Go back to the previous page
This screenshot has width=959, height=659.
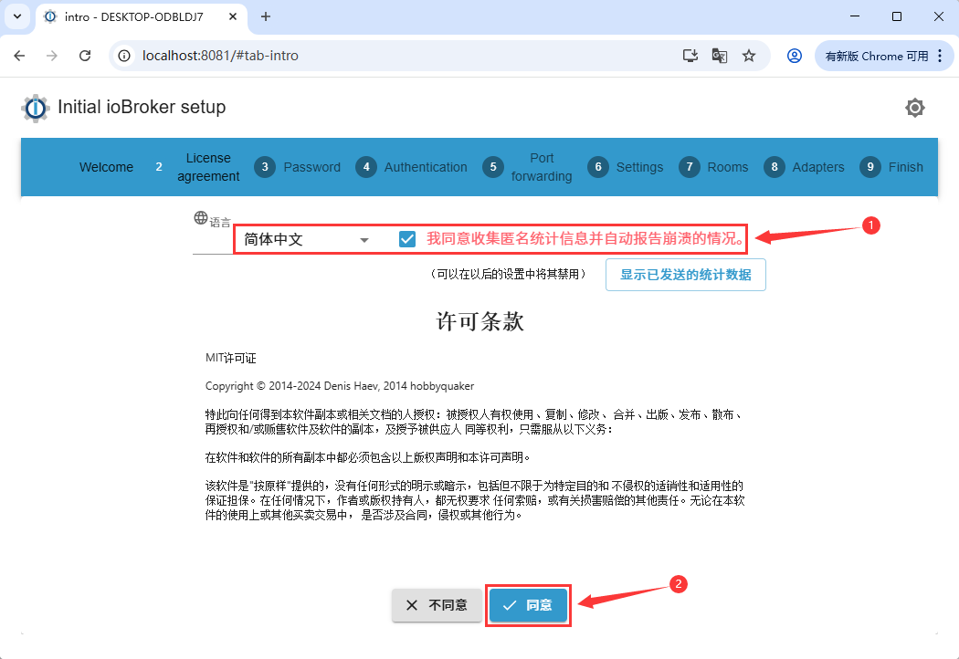19,56
